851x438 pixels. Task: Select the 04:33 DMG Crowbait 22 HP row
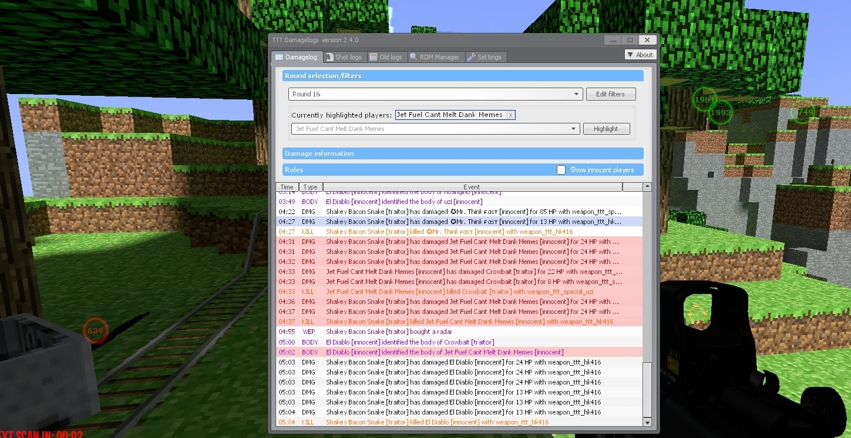coord(459,272)
